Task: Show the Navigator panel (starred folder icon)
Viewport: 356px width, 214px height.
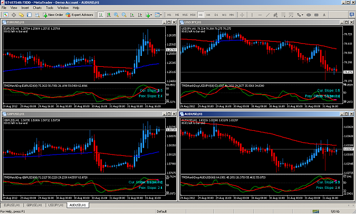Action: click(x=21, y=15)
